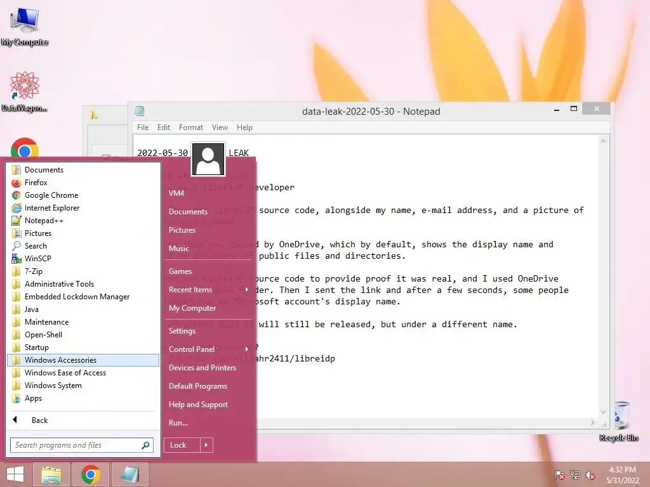Open the Documents folder icon in programs list
650x487 pixels.
pyautogui.click(x=83, y=170)
